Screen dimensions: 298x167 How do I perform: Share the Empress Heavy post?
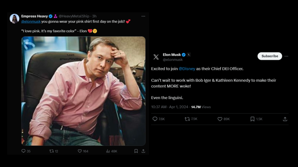143,151
